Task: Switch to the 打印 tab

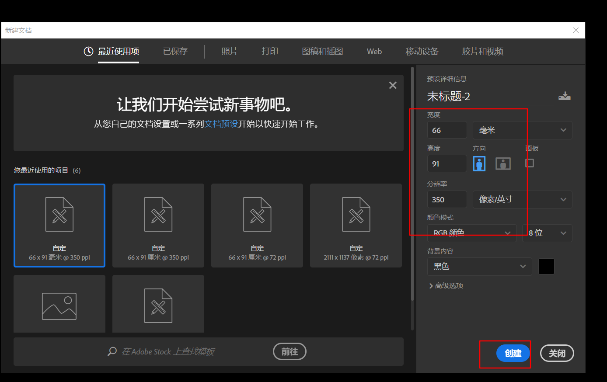Action: (x=270, y=51)
